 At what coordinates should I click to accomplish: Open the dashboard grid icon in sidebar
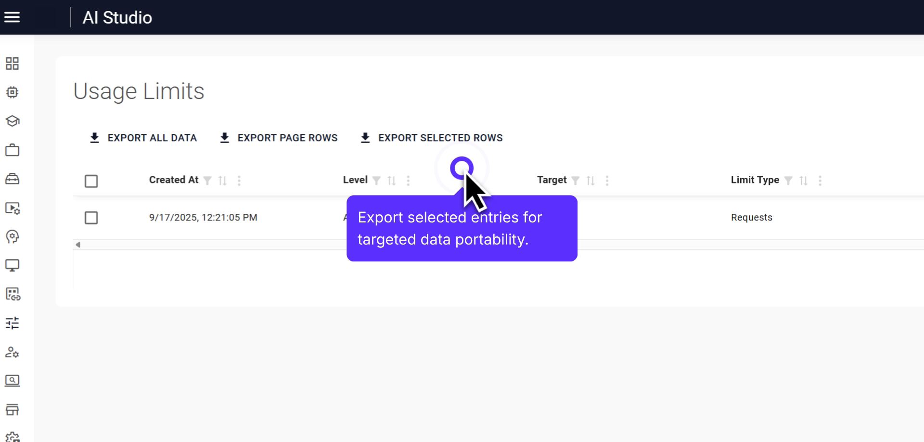click(x=13, y=63)
